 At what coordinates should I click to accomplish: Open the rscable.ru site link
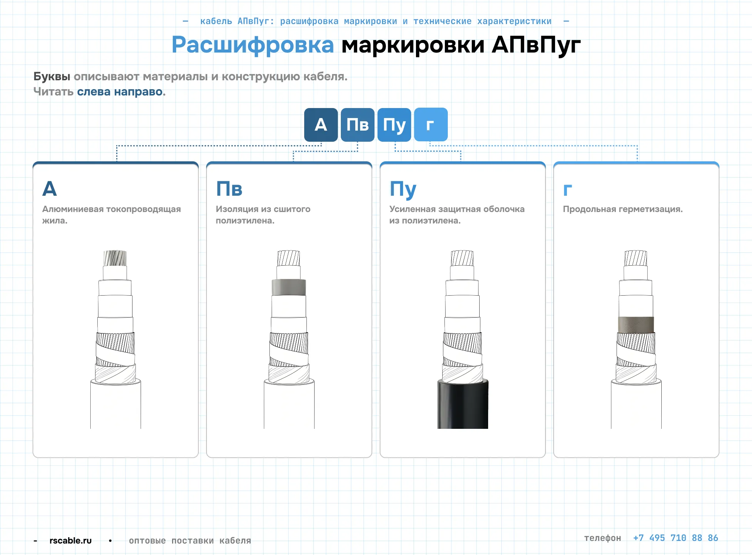[x=70, y=541]
